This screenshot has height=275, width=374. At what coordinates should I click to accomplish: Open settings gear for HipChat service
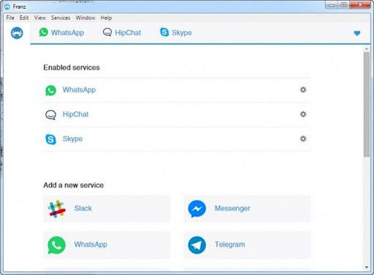tap(303, 114)
